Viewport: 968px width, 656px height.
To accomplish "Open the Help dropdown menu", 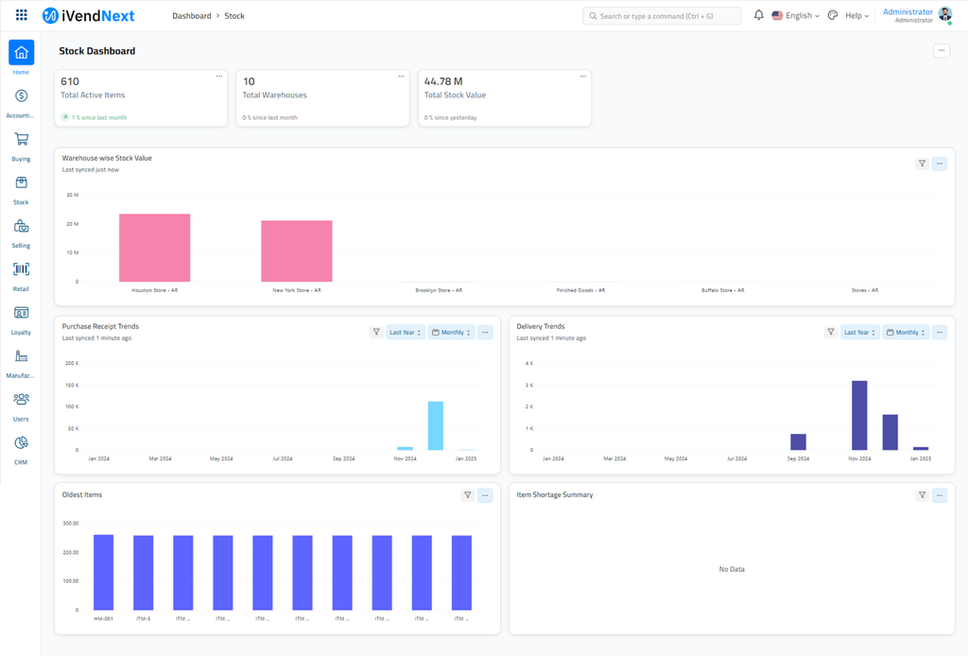I will point(856,15).
